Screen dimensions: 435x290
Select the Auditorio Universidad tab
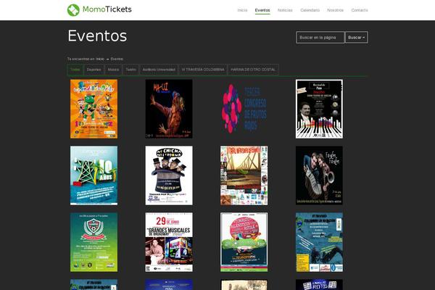tap(159, 70)
